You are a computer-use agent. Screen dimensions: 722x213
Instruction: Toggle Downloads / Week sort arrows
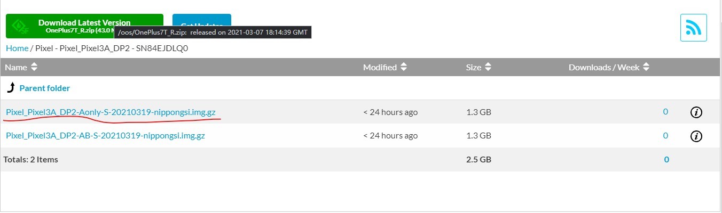pos(646,68)
